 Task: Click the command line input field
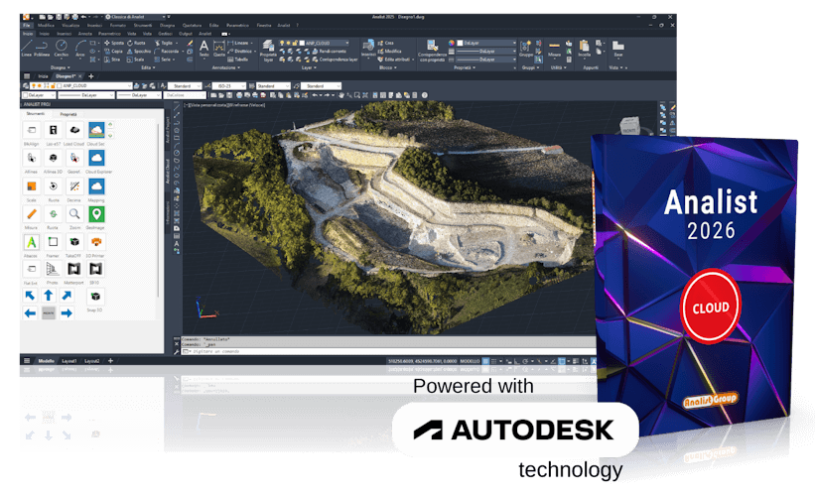point(390,351)
